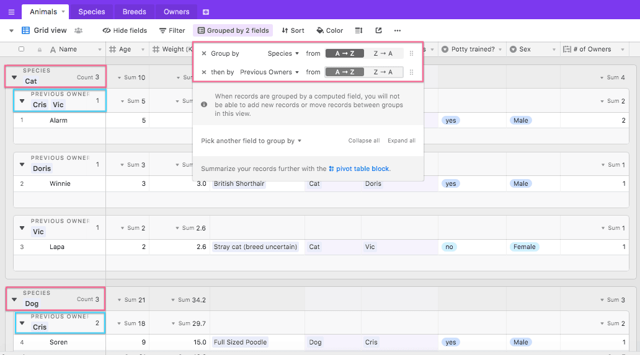640x355 pixels.
Task: Open Pick another field to group by dropdown
Action: [x=251, y=141]
